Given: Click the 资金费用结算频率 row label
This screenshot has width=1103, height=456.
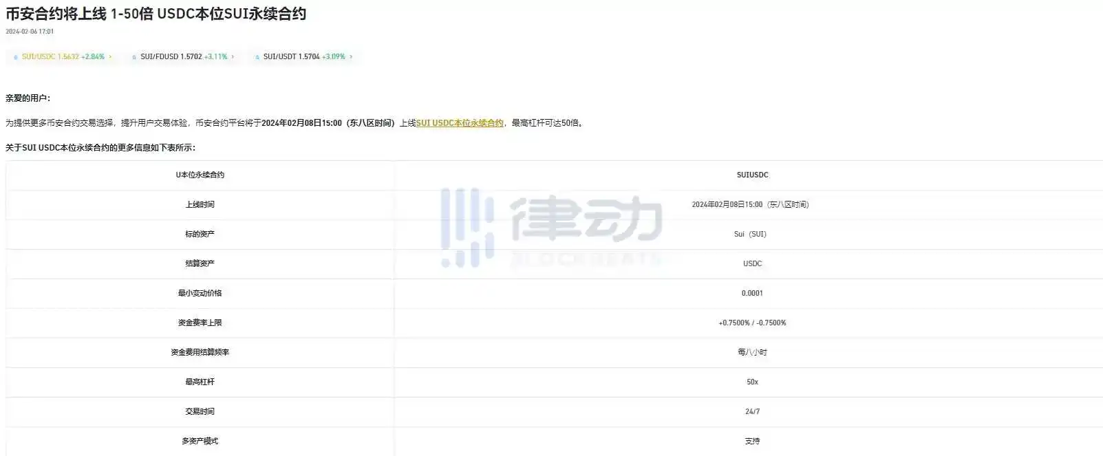Looking at the screenshot, I should coord(200,353).
